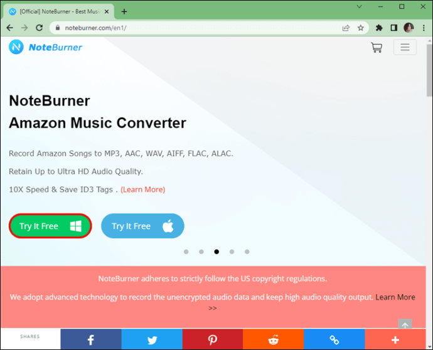
Task: Go forward in browser history
Action: coord(24,28)
